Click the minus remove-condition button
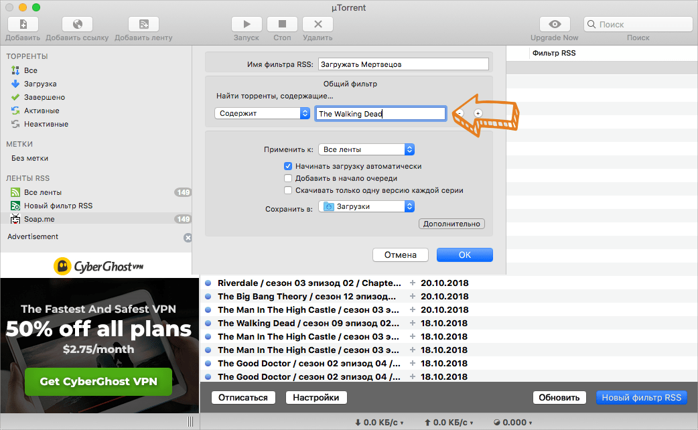 pyautogui.click(x=460, y=113)
